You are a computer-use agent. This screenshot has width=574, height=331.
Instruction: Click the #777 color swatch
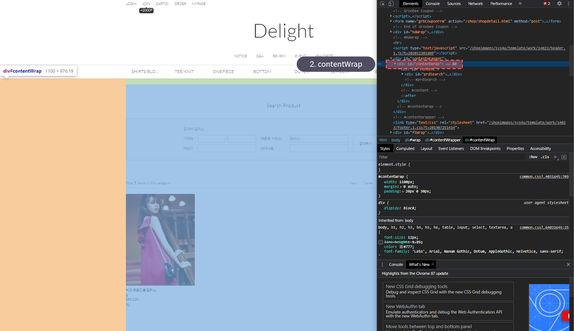click(401, 247)
